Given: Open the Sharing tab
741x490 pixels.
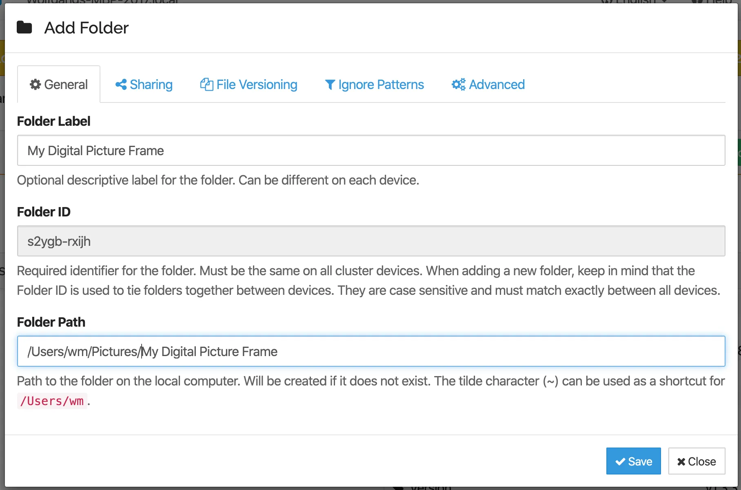Looking at the screenshot, I should 144,85.
